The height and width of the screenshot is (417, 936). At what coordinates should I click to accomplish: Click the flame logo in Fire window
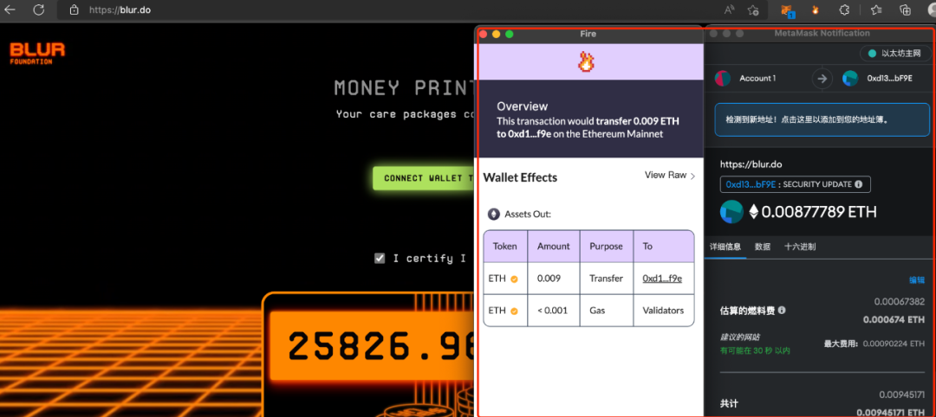click(x=586, y=62)
